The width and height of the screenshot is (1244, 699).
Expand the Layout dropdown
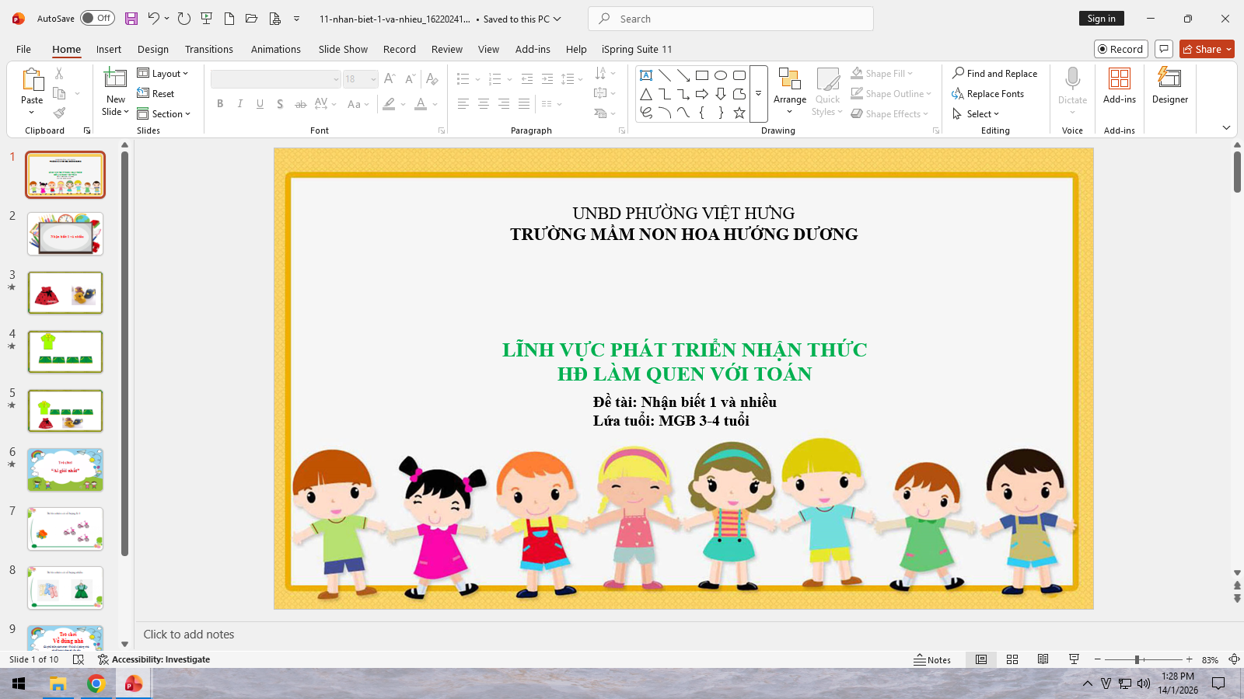163,74
